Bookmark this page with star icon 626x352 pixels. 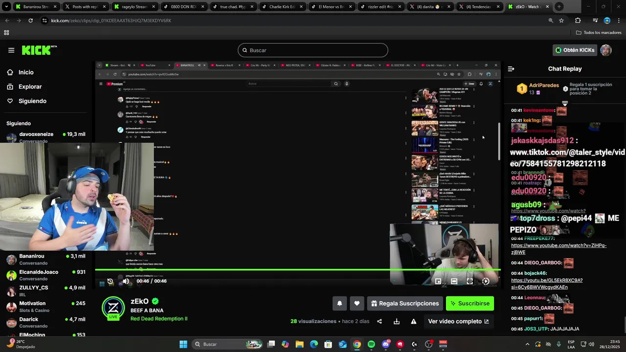pos(561,21)
